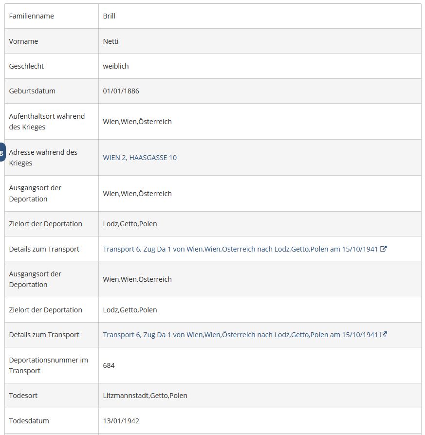Open external link icon of second transport details

click(384, 334)
